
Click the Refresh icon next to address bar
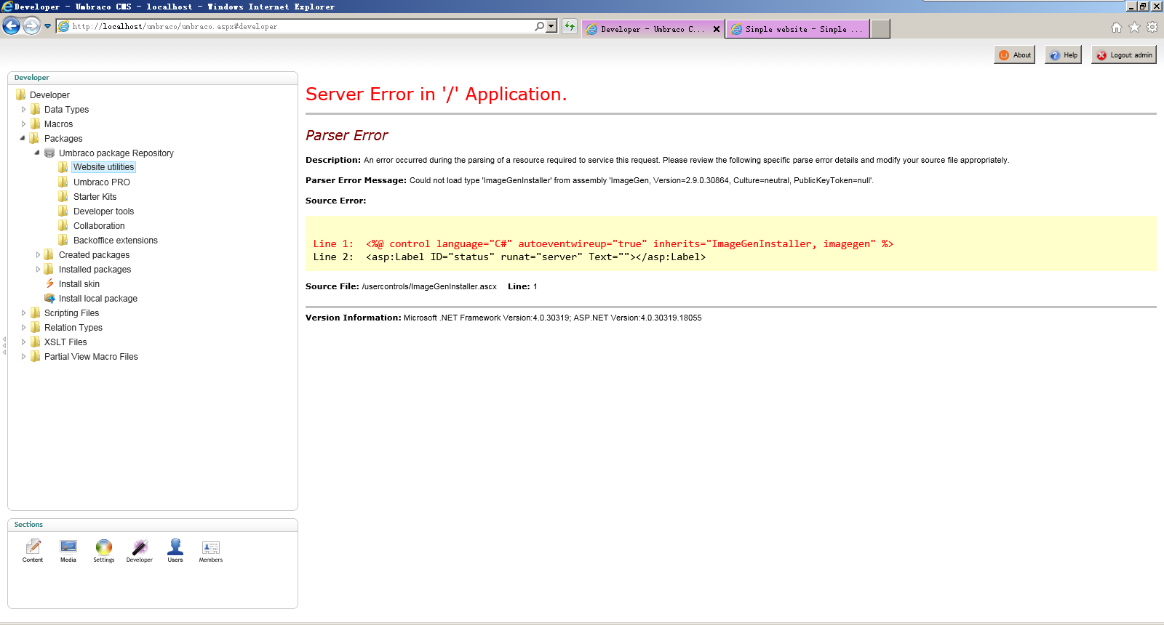pos(570,26)
